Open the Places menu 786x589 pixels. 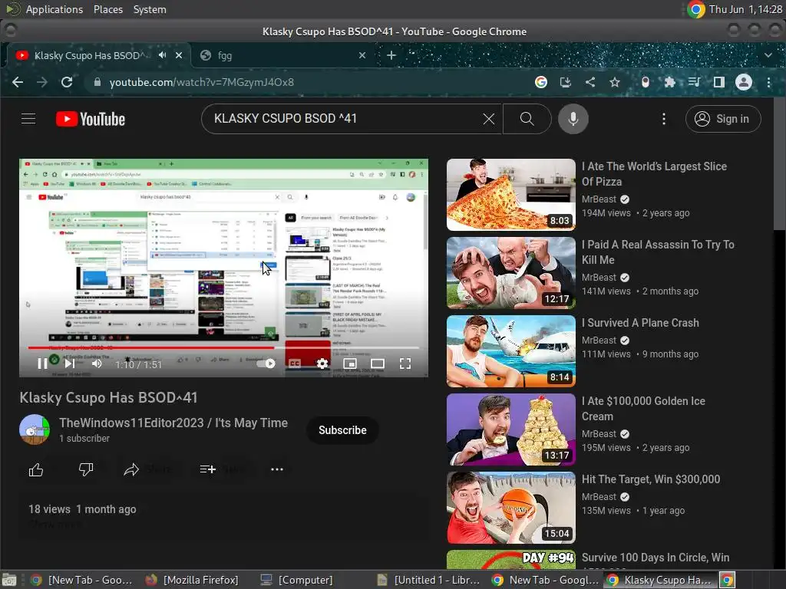pos(107,9)
